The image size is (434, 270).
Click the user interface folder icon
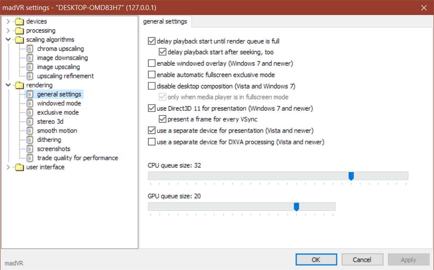(19, 167)
